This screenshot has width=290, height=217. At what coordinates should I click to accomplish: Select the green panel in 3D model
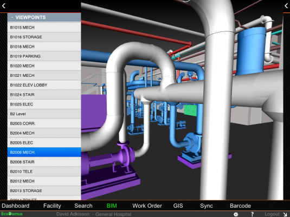[190, 110]
